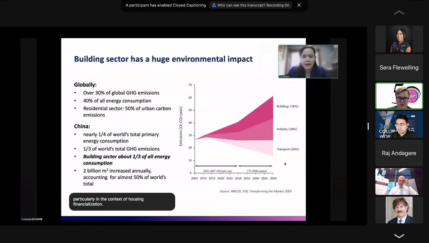Click the slide title 'Building sector has a huge environmental impact'
Image resolution: width=429 pixels, height=243 pixels.
tap(163, 59)
